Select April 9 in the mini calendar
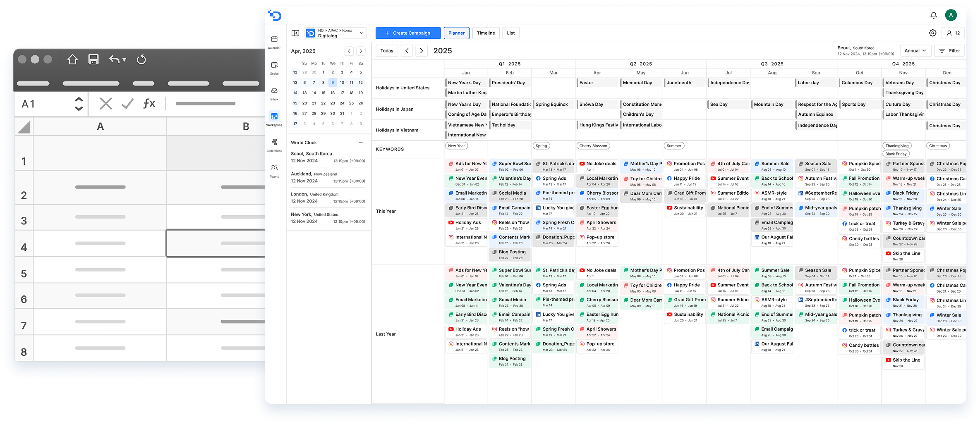Viewport: 980px width, 424px height. [x=332, y=82]
